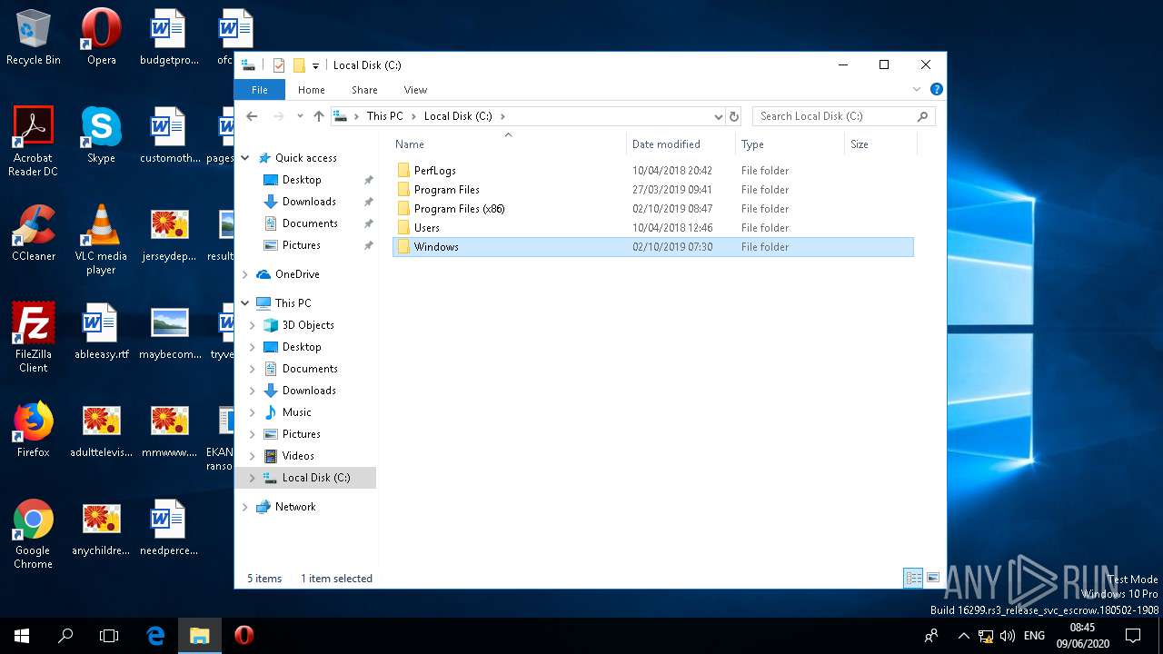Select the PerfLogs folder
The image size is (1163, 654).
(x=434, y=171)
